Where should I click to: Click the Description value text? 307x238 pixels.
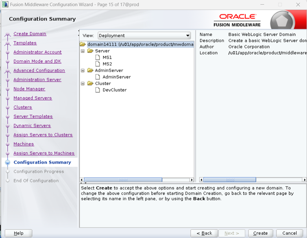268,41
